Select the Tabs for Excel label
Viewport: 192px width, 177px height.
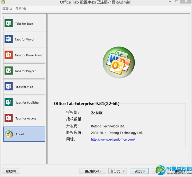point(24,24)
